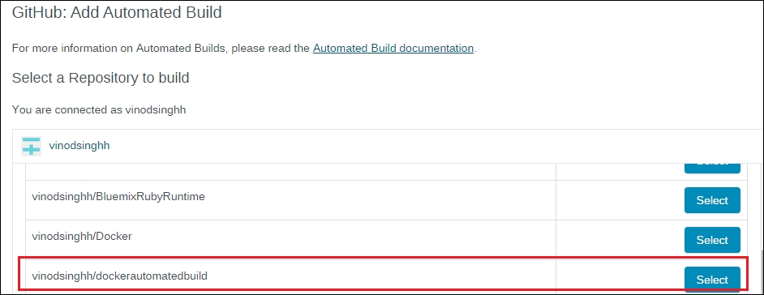The width and height of the screenshot is (764, 295).
Task: Choose Select for the dockerautomatedbuild repository
Action: [712, 280]
